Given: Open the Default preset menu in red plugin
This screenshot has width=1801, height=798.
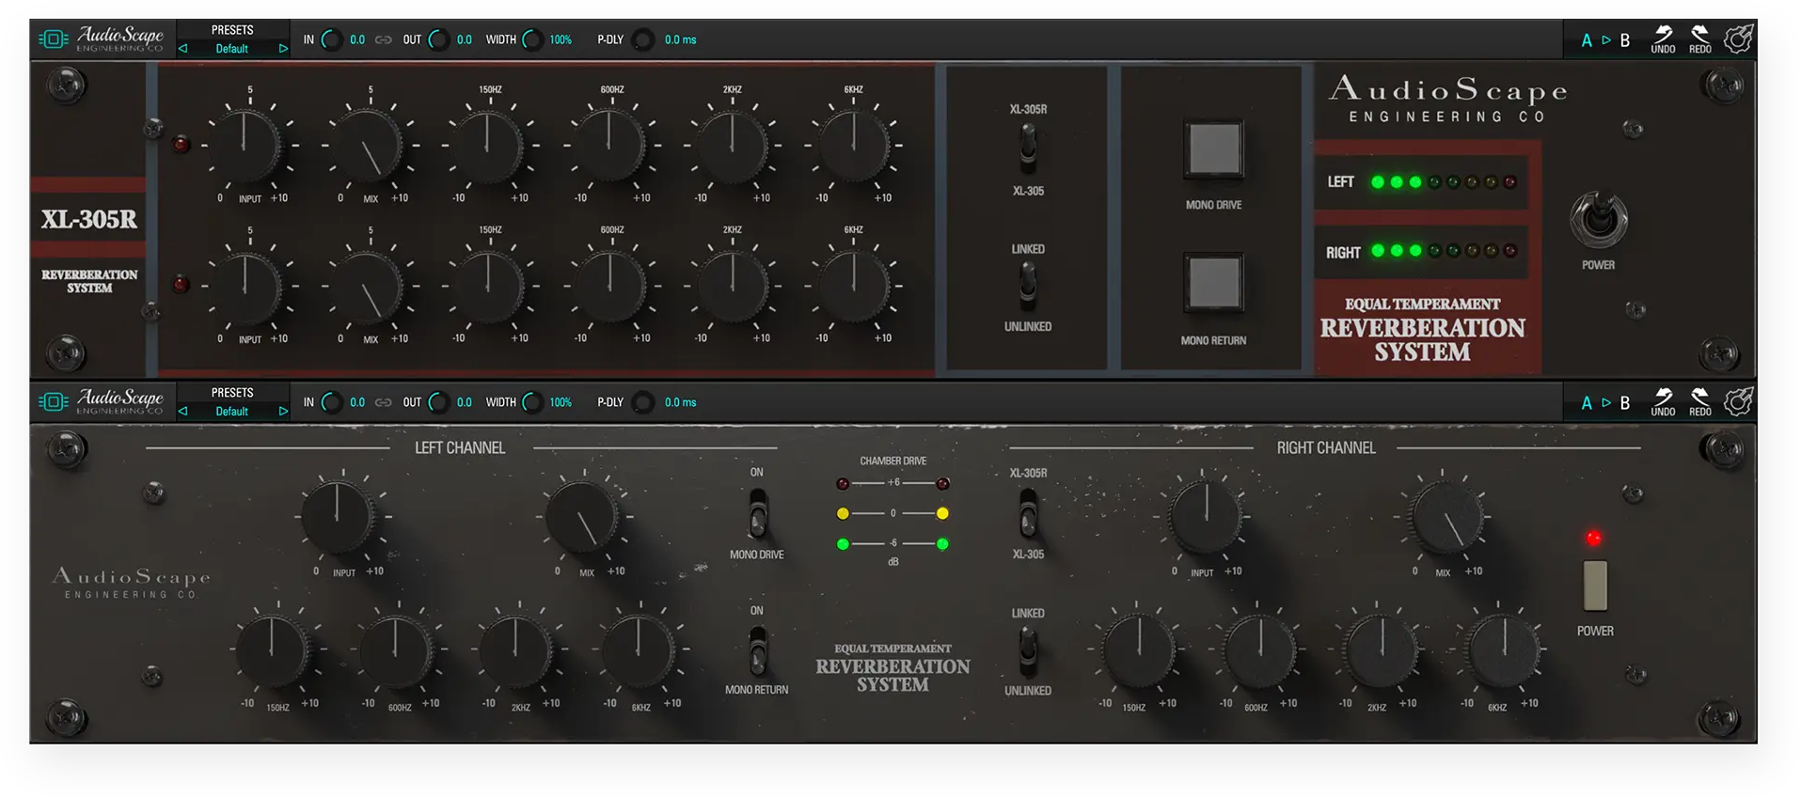Looking at the screenshot, I should click(x=232, y=49).
